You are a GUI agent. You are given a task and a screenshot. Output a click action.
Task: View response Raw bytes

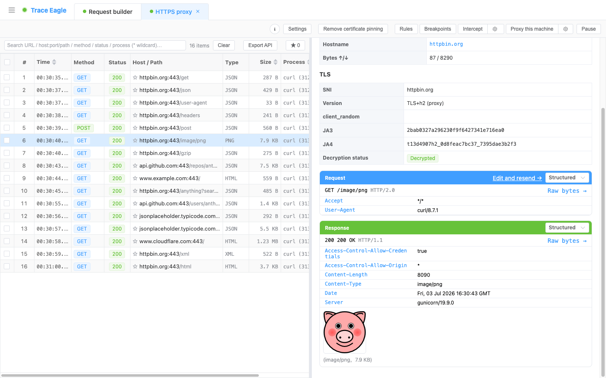pos(567,241)
